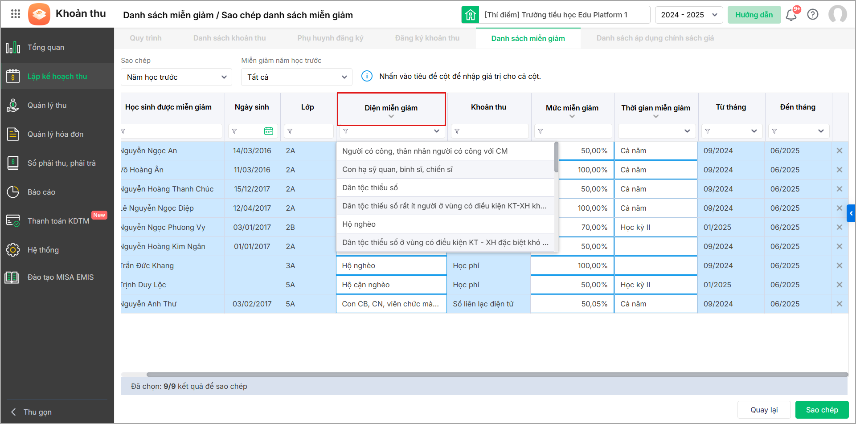This screenshot has width=856, height=424.
Task: Open the date picker calendar icon
Action: coord(269,131)
